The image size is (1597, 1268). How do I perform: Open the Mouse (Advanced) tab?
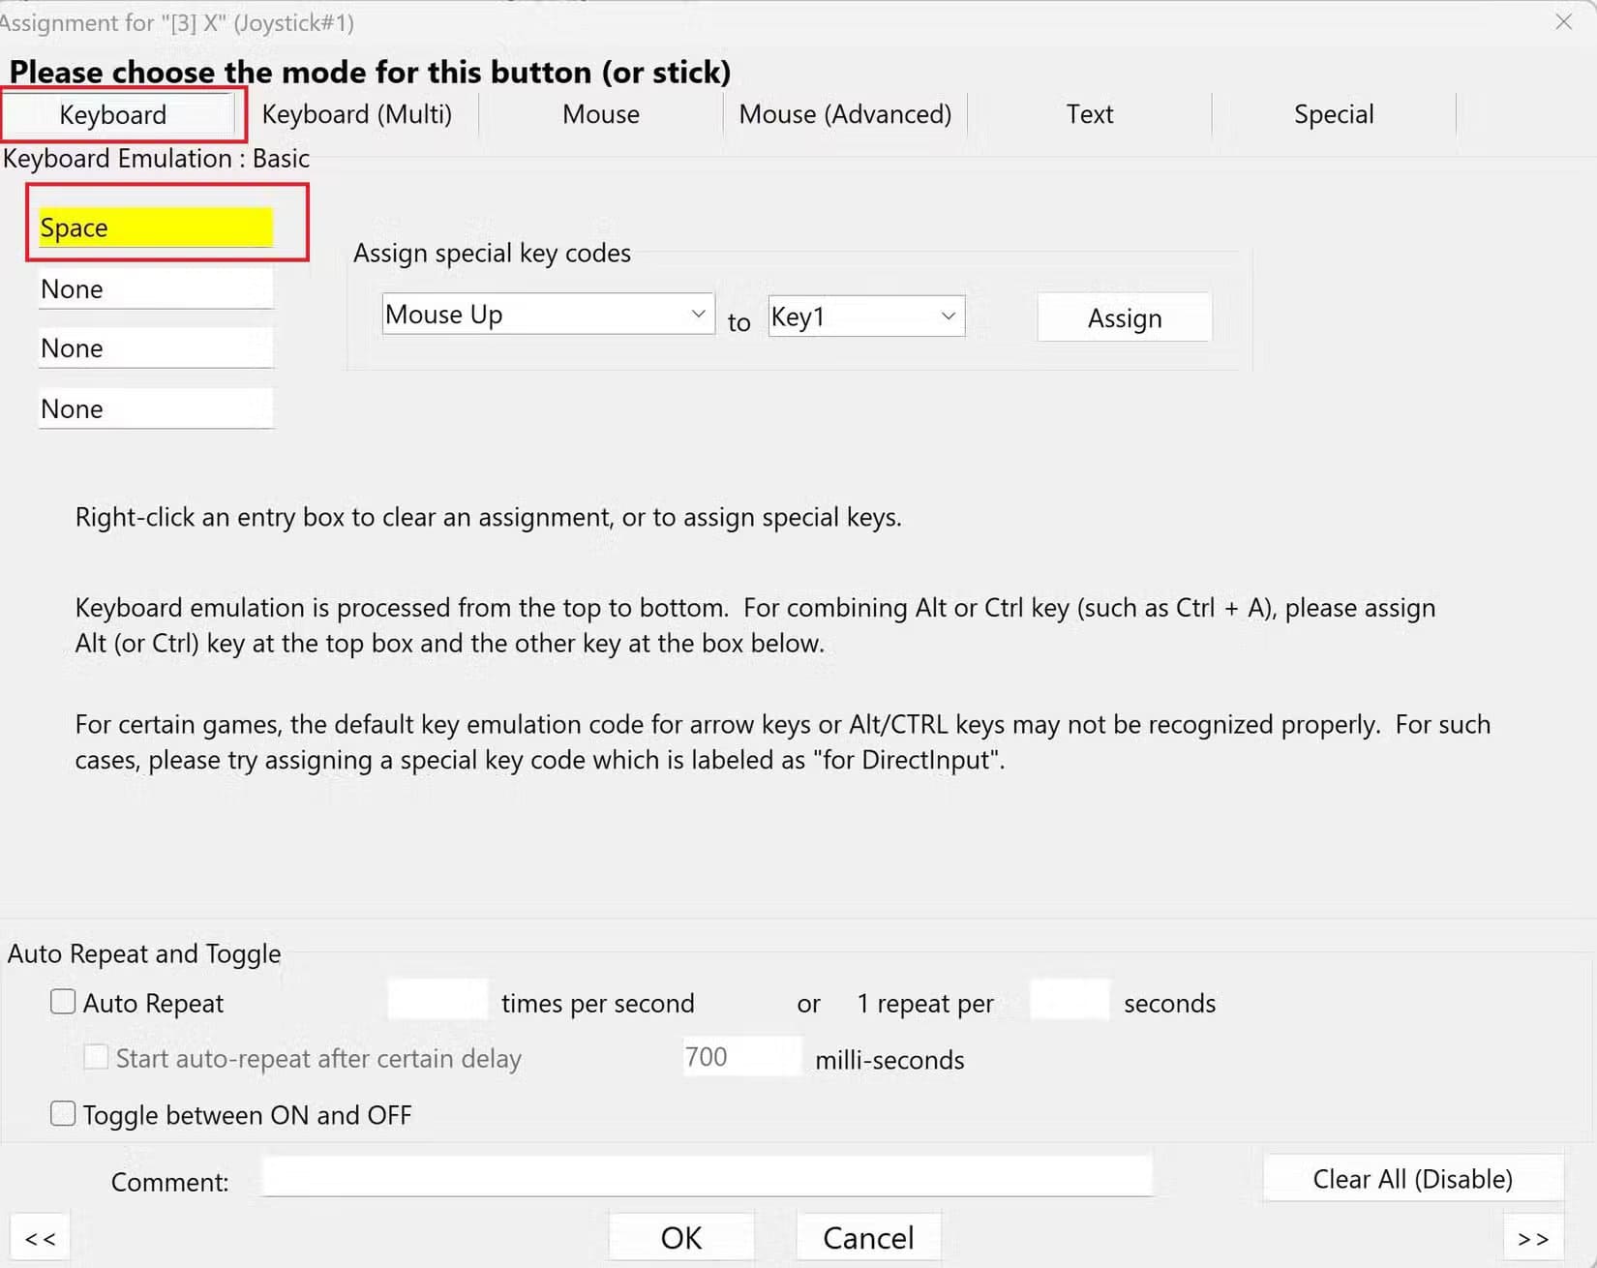tap(845, 114)
